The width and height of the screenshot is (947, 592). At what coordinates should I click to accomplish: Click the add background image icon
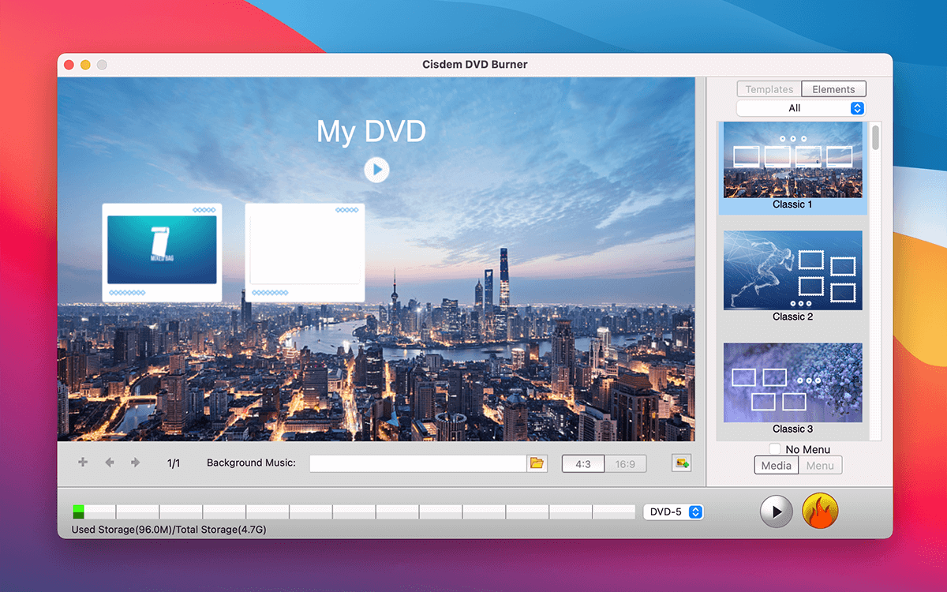[681, 463]
